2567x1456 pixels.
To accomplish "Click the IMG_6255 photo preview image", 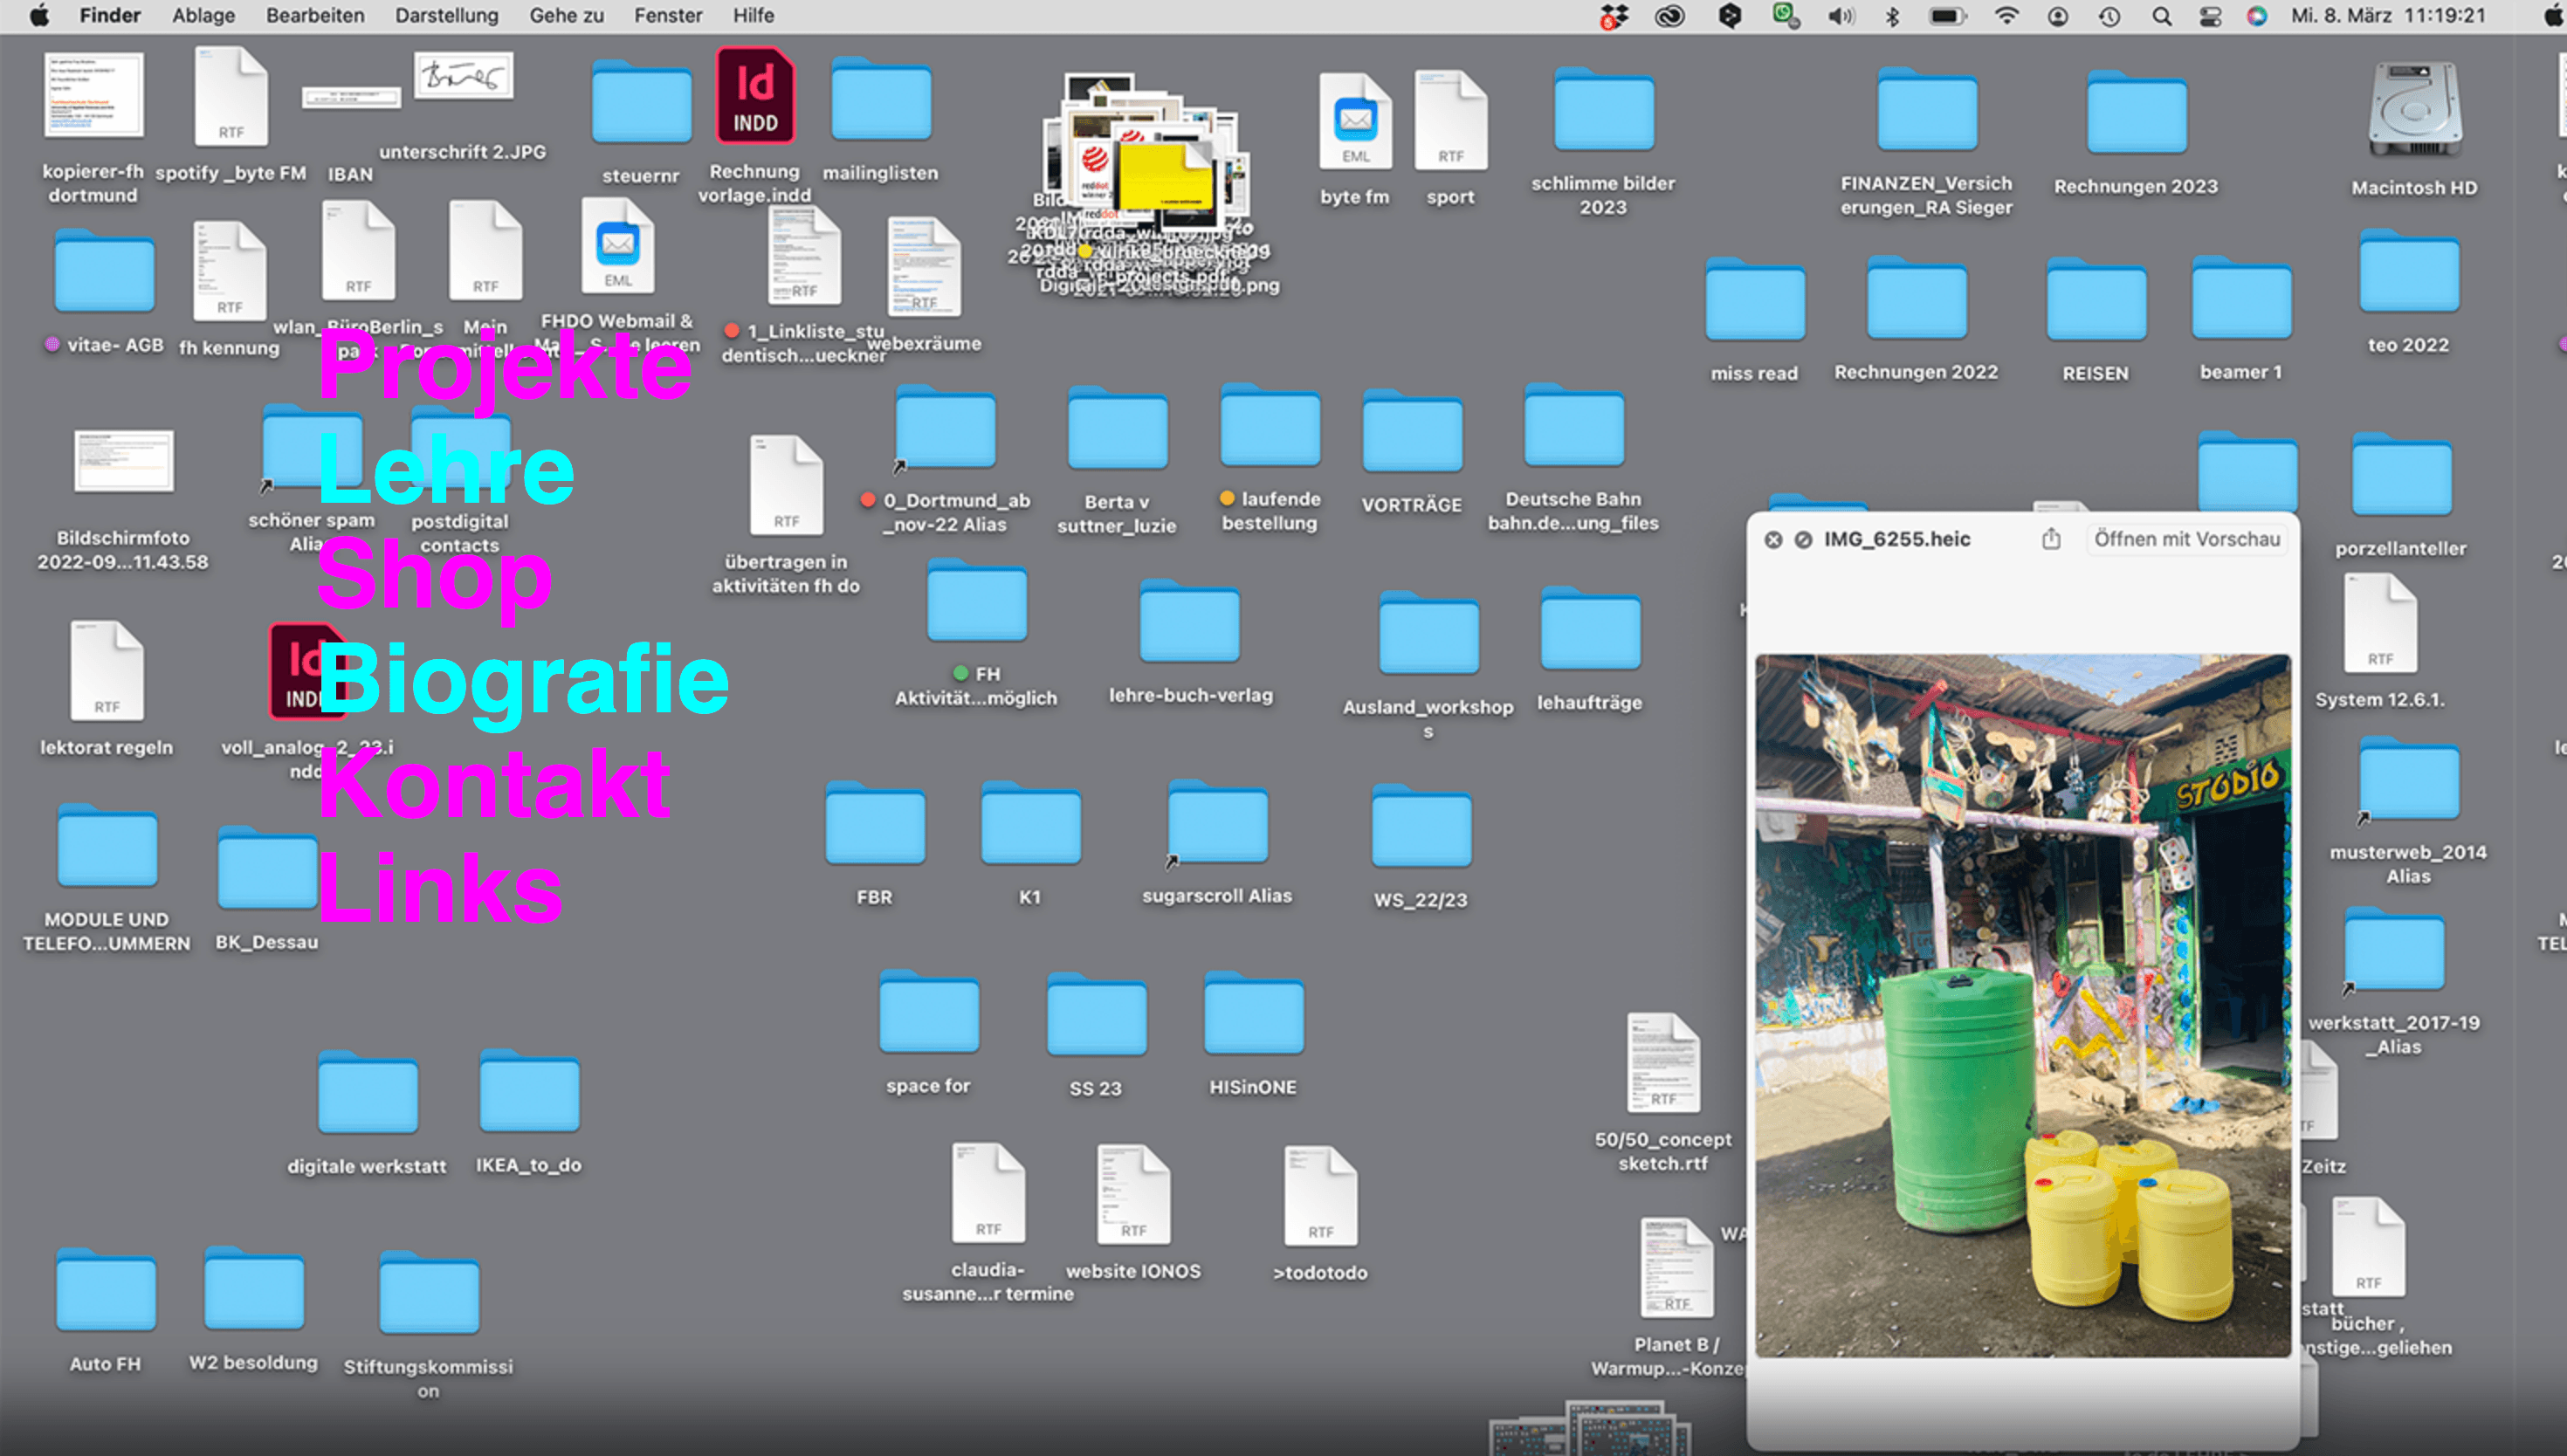I will [2022, 1005].
